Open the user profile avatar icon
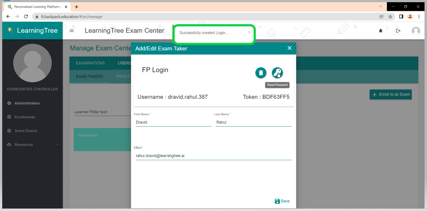 coord(416,31)
